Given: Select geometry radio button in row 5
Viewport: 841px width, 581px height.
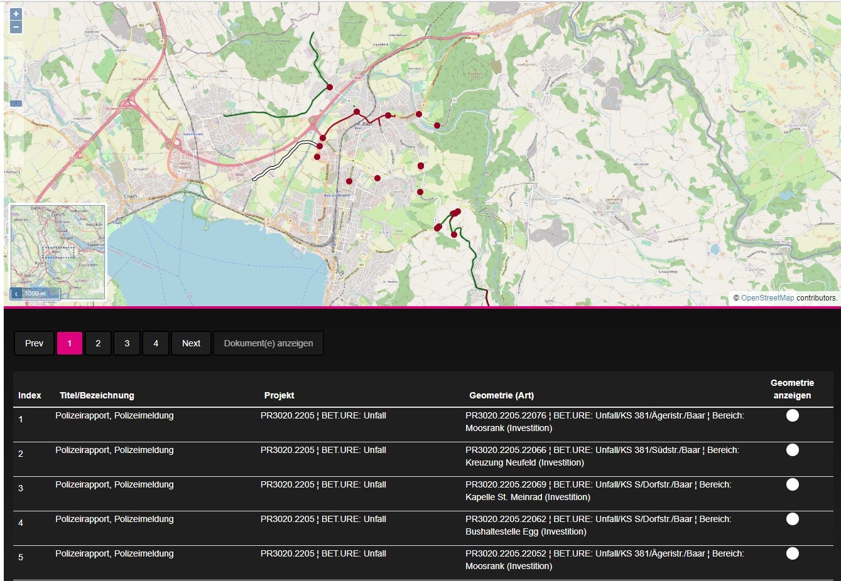Looking at the screenshot, I should [x=792, y=553].
